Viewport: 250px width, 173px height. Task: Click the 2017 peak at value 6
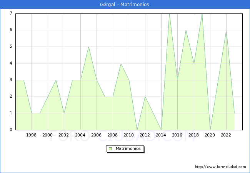[186, 30]
